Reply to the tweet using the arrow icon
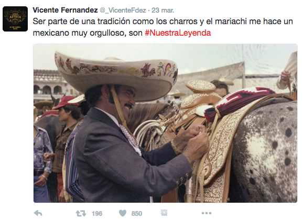This screenshot has height=220, width=303. pyautogui.click(x=38, y=213)
